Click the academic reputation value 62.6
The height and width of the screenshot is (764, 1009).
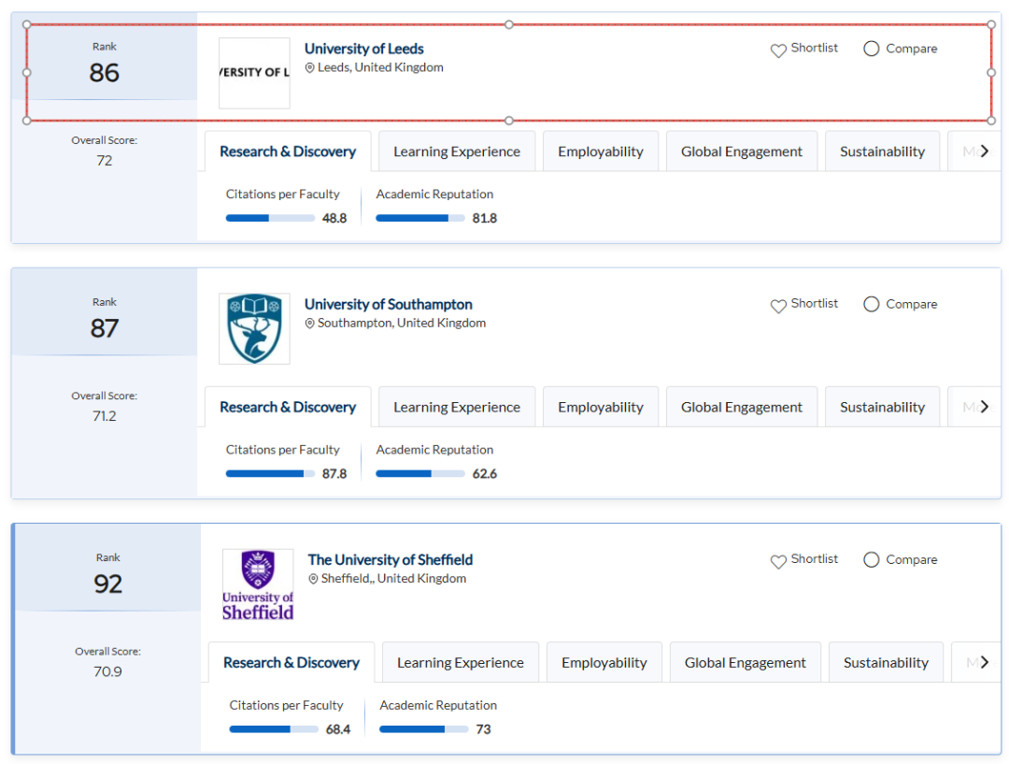point(485,474)
